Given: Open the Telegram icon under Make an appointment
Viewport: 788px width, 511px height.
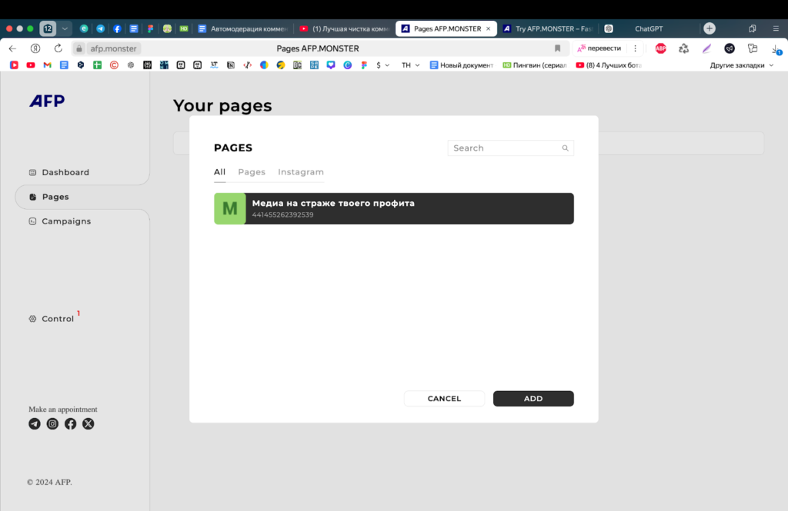Looking at the screenshot, I should click(x=35, y=423).
